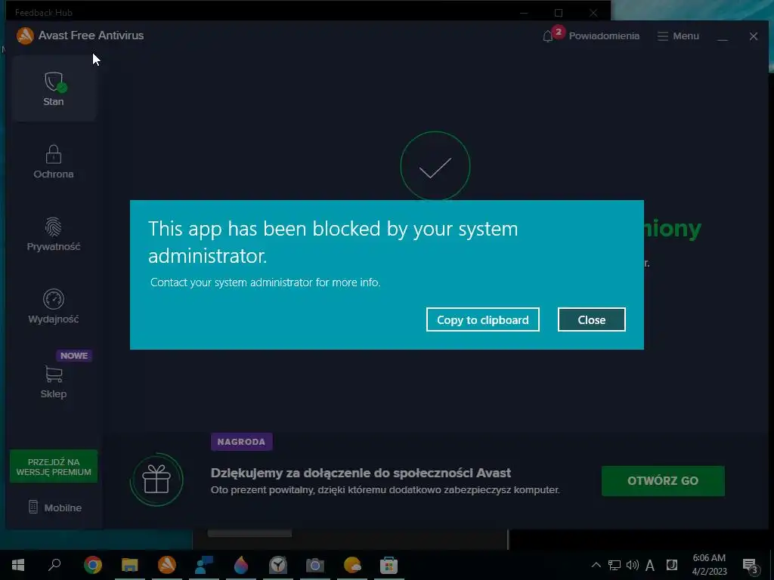The height and width of the screenshot is (580, 774).
Task: Open the clock app on taskbar
Action: [278, 565]
